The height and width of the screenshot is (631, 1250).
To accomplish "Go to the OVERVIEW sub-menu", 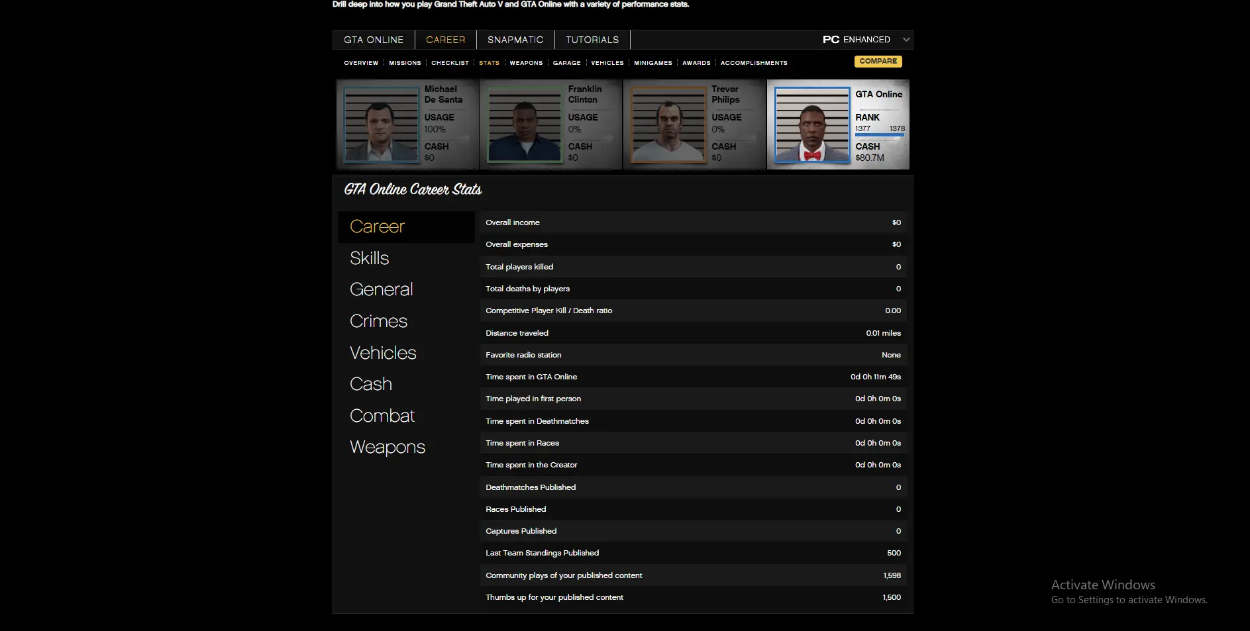I will coord(361,63).
